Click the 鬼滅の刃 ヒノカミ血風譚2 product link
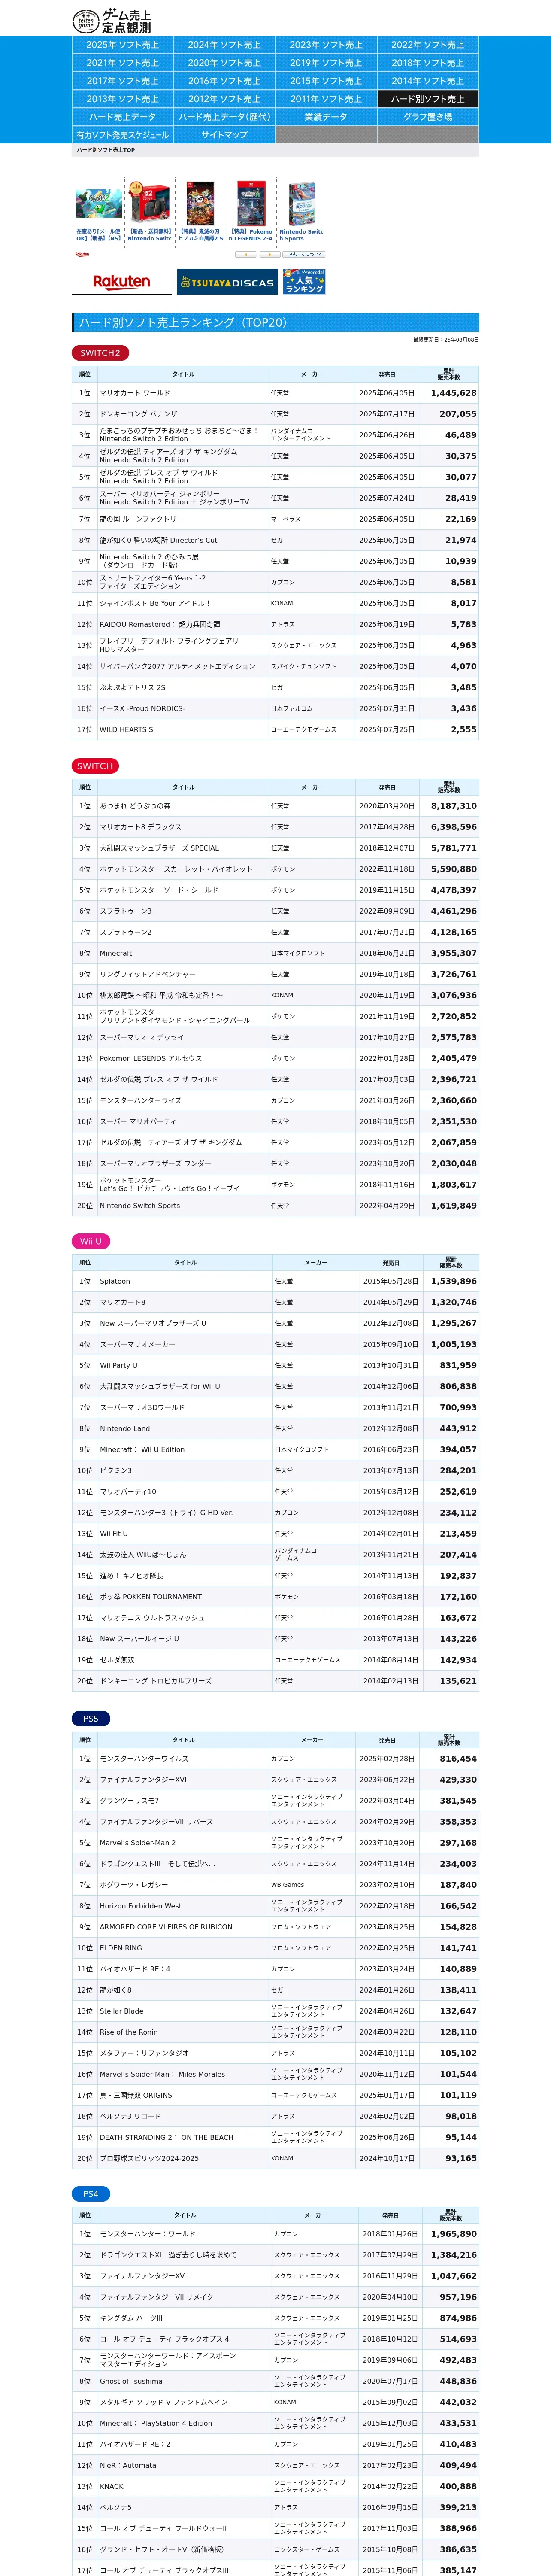Viewport: 551px width, 2576px height. coord(200,235)
